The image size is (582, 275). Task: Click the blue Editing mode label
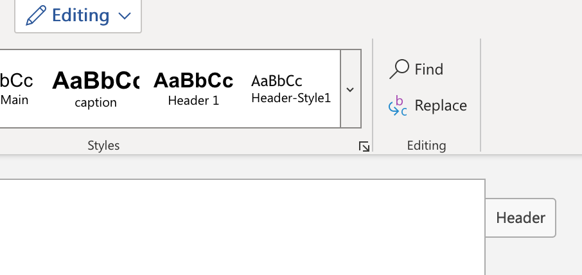coord(80,15)
